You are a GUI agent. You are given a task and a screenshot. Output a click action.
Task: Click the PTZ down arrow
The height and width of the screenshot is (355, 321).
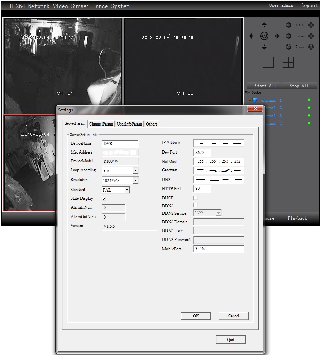[264, 47]
